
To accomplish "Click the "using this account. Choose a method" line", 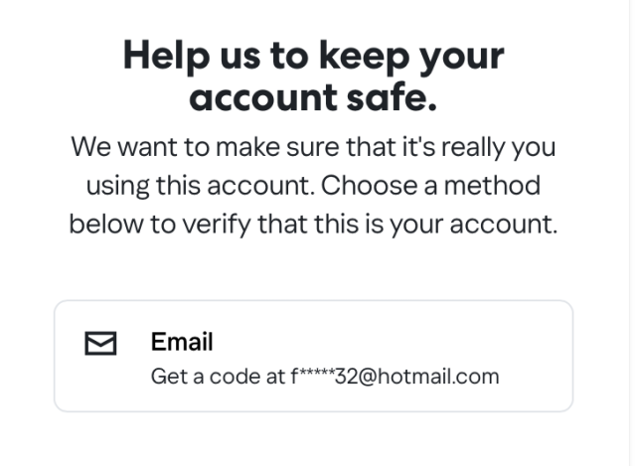I will [x=313, y=186].
